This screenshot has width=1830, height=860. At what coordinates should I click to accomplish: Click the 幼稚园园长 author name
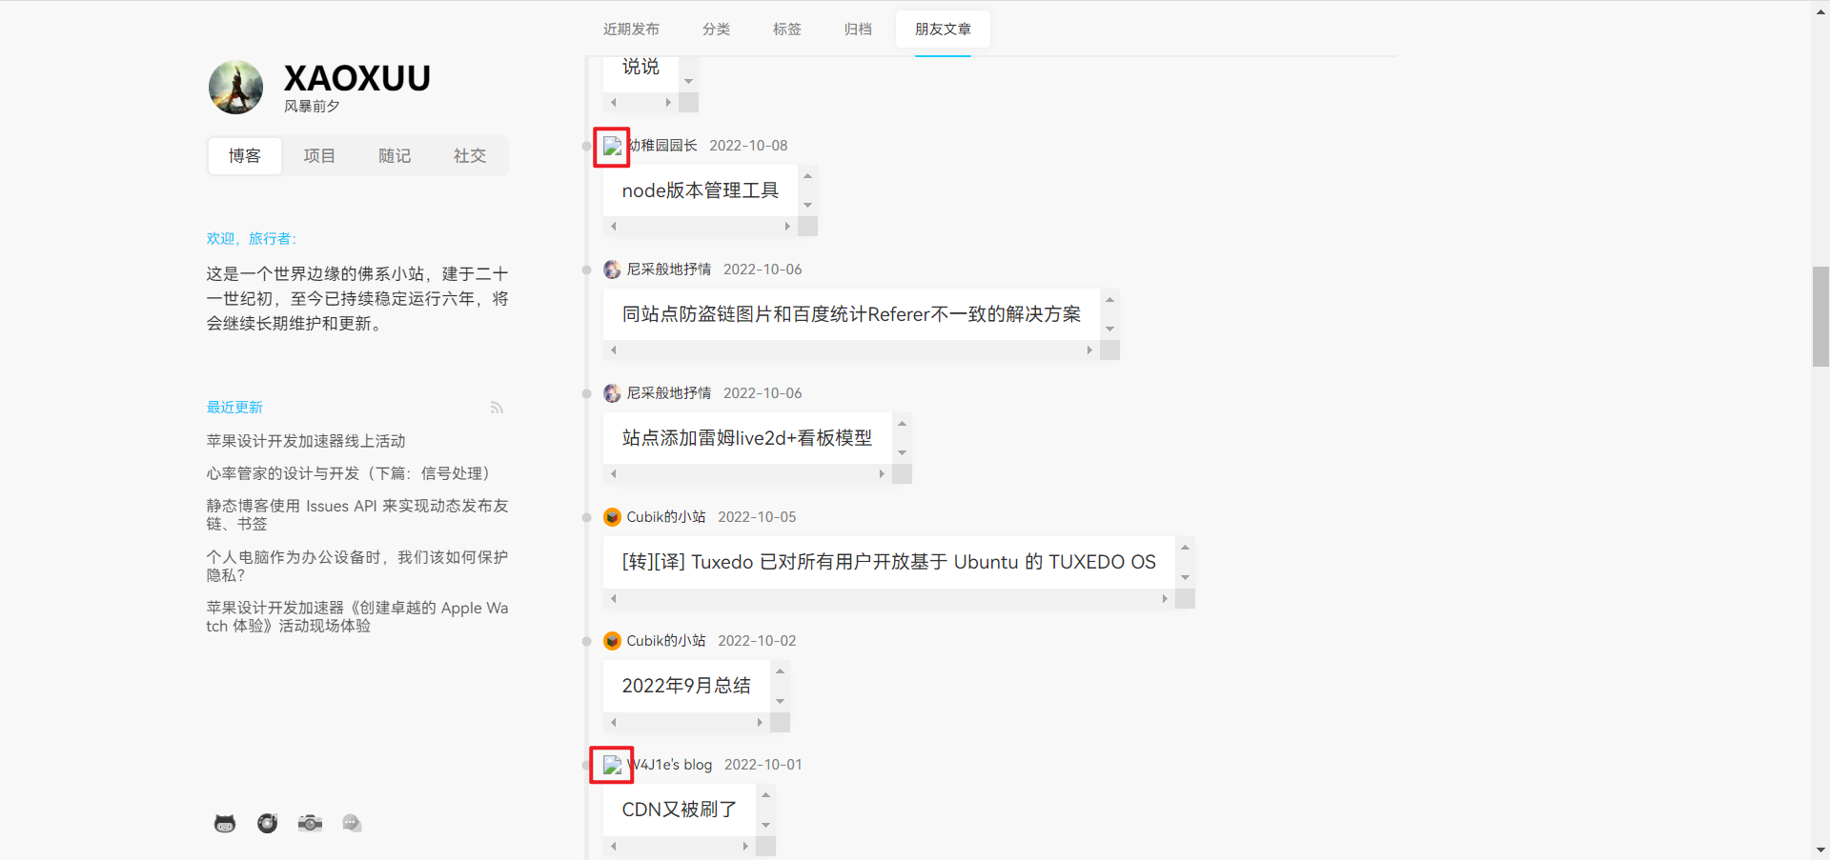(662, 146)
